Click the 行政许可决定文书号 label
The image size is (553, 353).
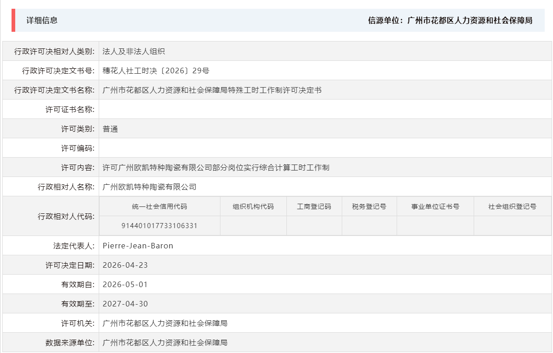[x=58, y=71]
